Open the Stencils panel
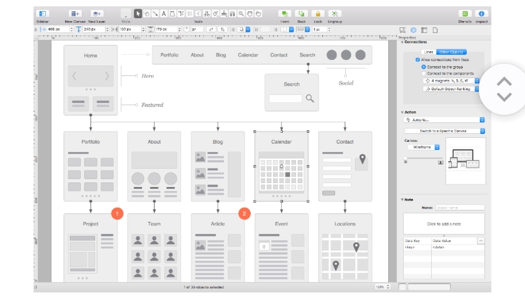Viewport: 525px width, 302px height. click(x=465, y=14)
